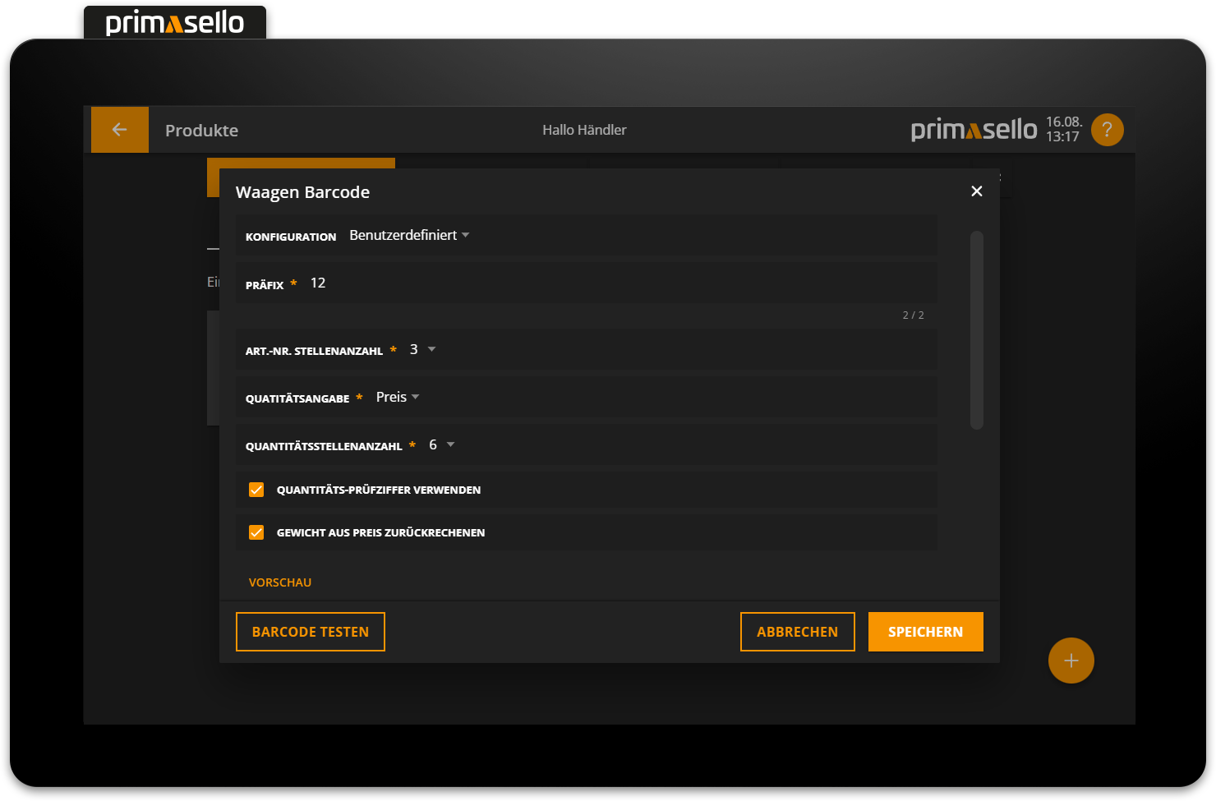Viewport: 1216px width, 801px height.
Task: Click the Hallo Händler header text
Action: tap(584, 129)
